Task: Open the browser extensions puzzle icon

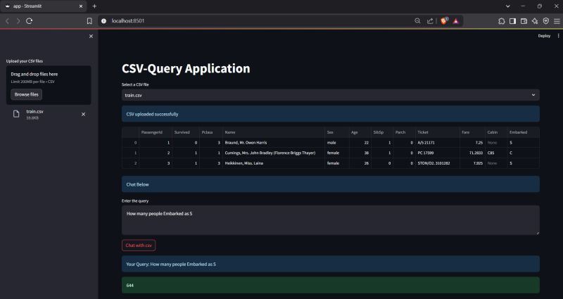Action: point(502,21)
